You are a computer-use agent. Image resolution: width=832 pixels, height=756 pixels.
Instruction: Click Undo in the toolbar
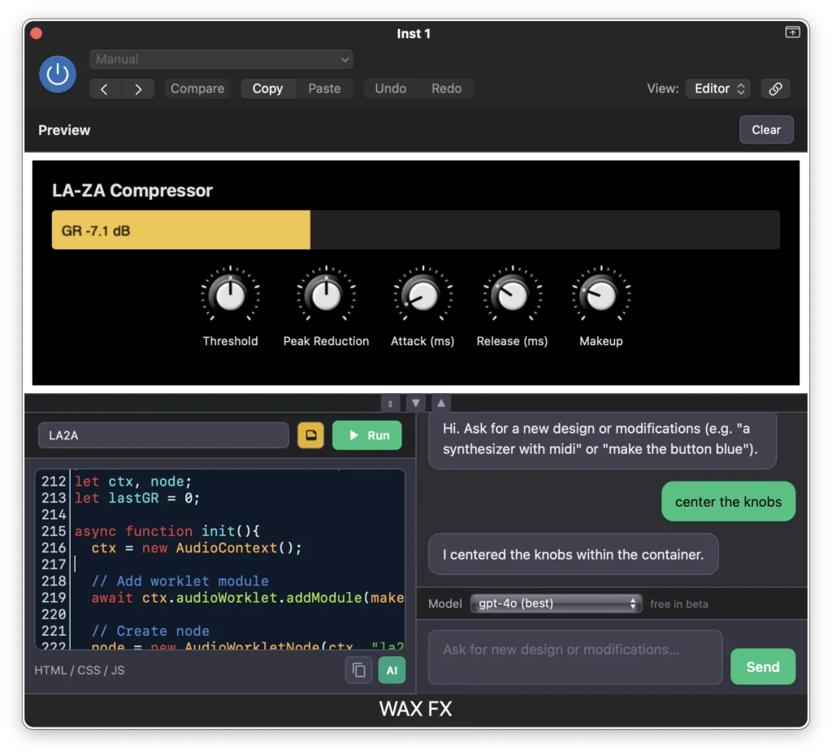390,89
